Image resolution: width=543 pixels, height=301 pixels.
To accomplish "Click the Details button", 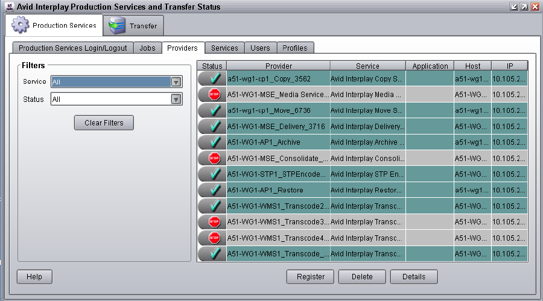I will click(x=414, y=277).
